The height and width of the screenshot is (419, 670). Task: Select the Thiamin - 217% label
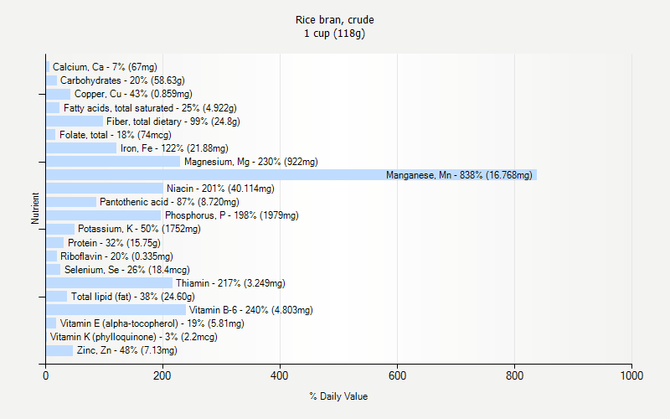pyautogui.click(x=230, y=283)
